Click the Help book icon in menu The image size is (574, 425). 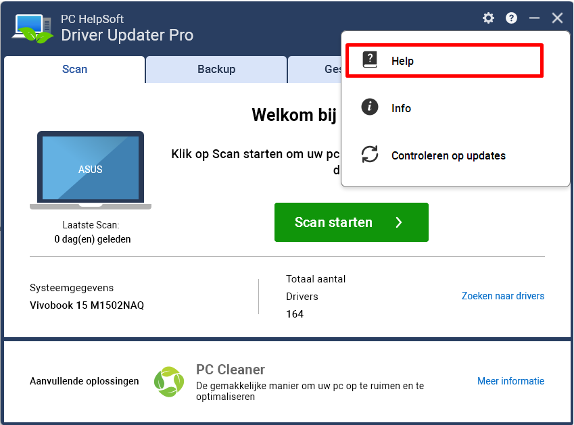[370, 59]
